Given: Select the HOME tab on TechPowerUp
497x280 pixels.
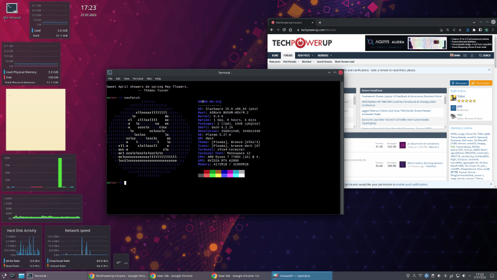Looking at the screenshot, I should pyautogui.click(x=275, y=55).
